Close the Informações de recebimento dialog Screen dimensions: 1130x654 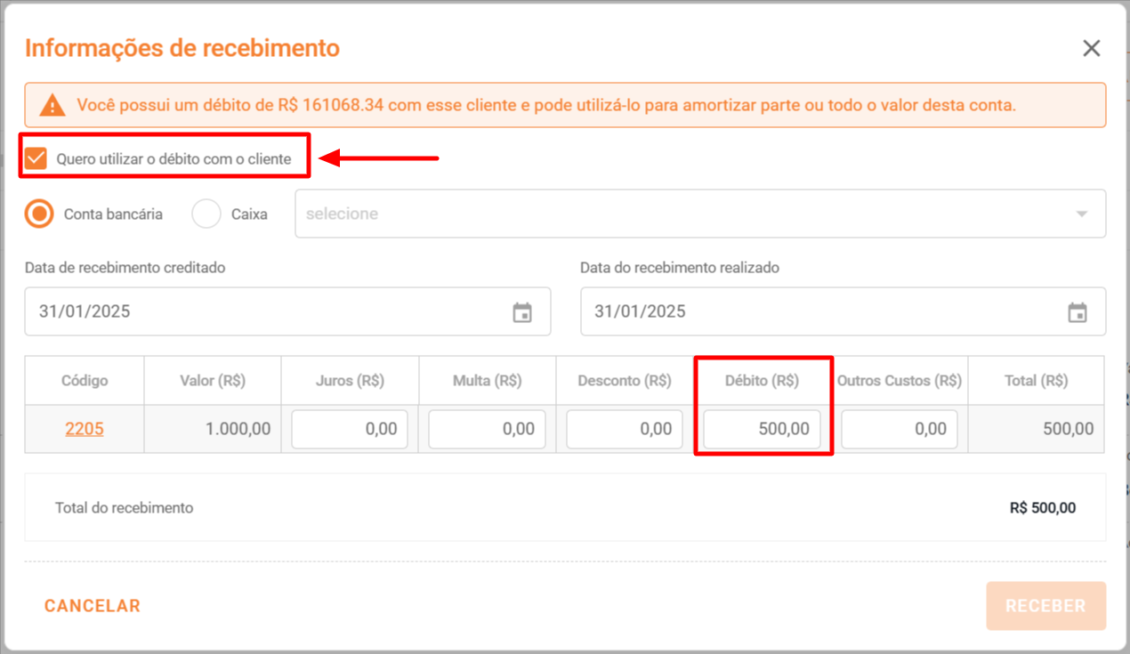pos(1091,48)
